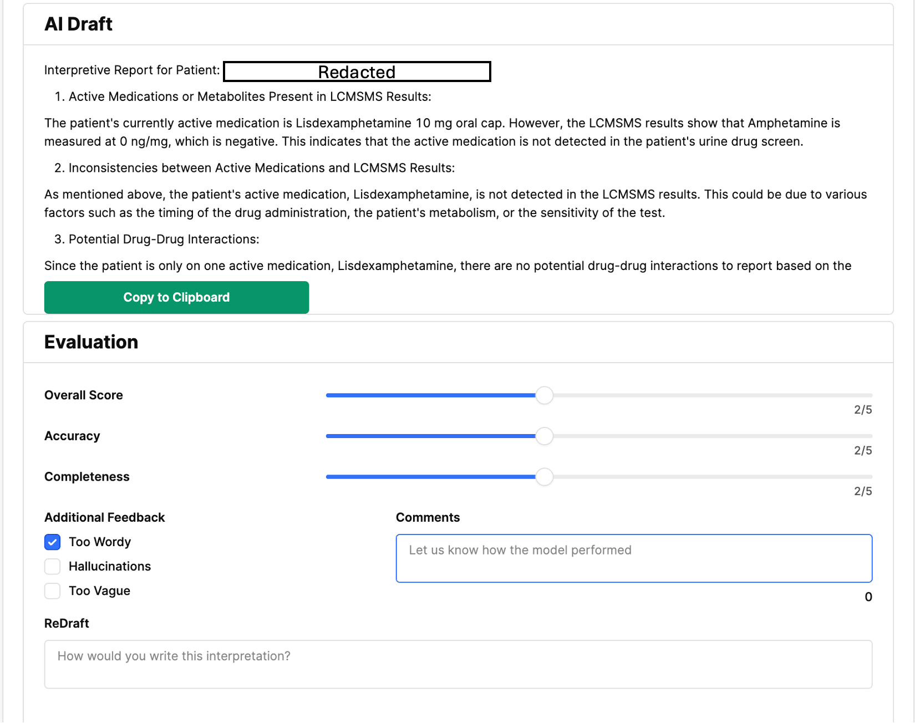Image resolution: width=915 pixels, height=723 pixels.
Task: Click the AI Draft heading
Action: (78, 24)
